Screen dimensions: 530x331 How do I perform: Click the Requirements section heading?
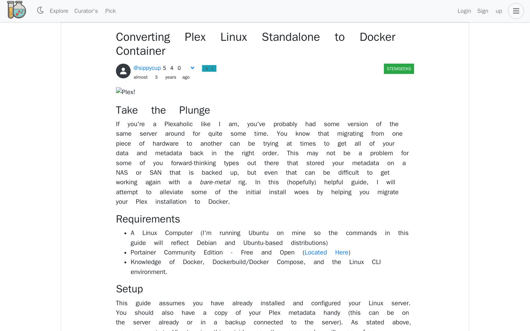click(x=148, y=219)
